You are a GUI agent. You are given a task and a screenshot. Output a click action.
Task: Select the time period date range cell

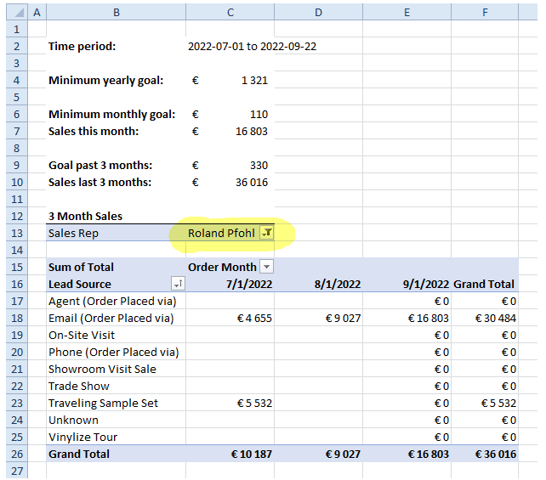pyautogui.click(x=252, y=47)
